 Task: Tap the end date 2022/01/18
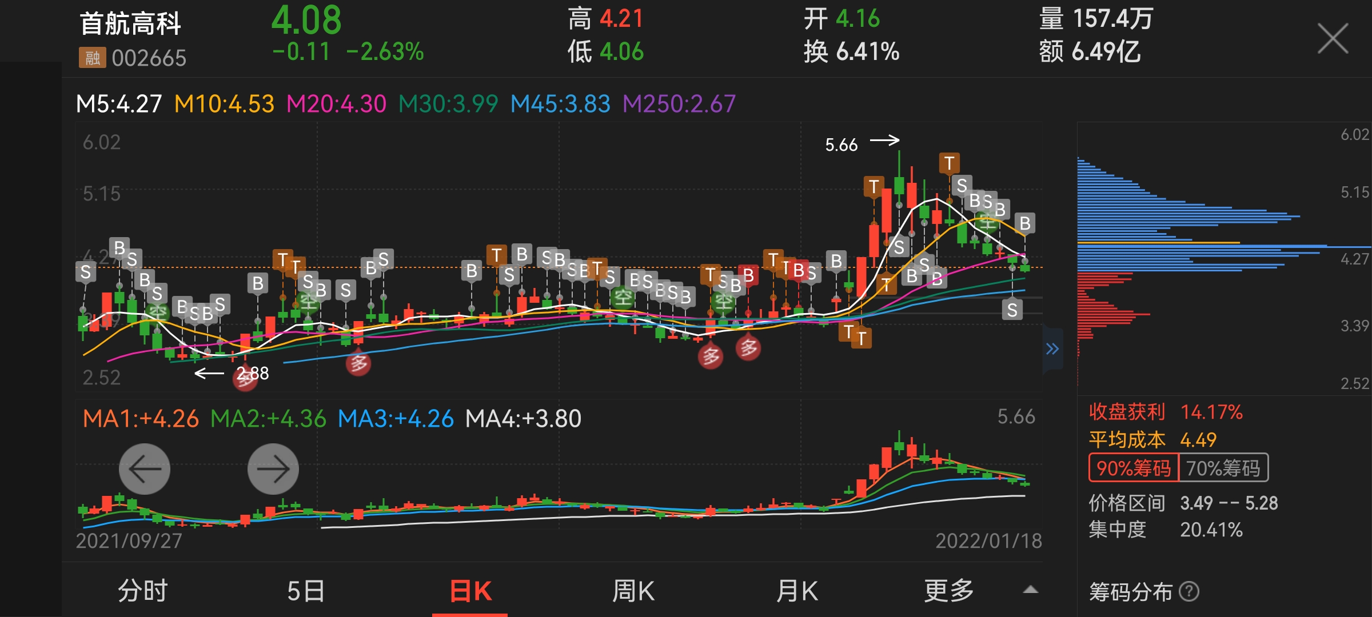pyautogui.click(x=988, y=540)
